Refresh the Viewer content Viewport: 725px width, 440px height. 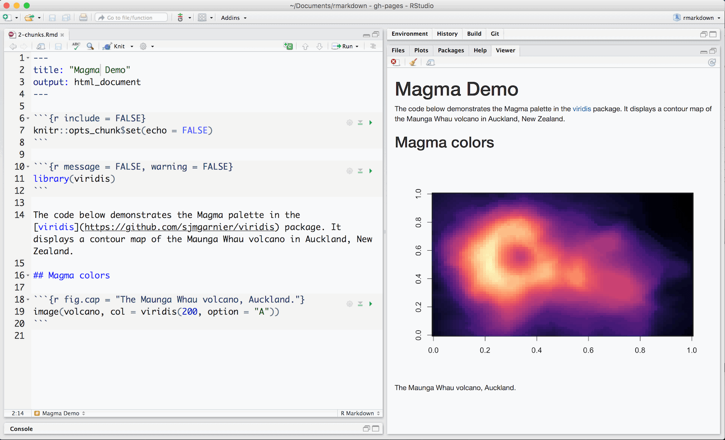pyautogui.click(x=712, y=62)
